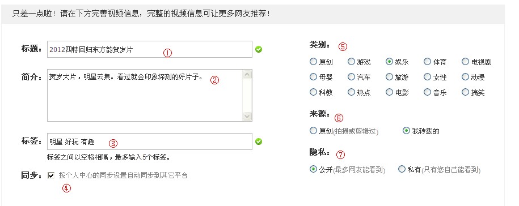This screenshot has height=206, width=519.
Task: Click the 标签 tags input field
Action: (x=150, y=141)
